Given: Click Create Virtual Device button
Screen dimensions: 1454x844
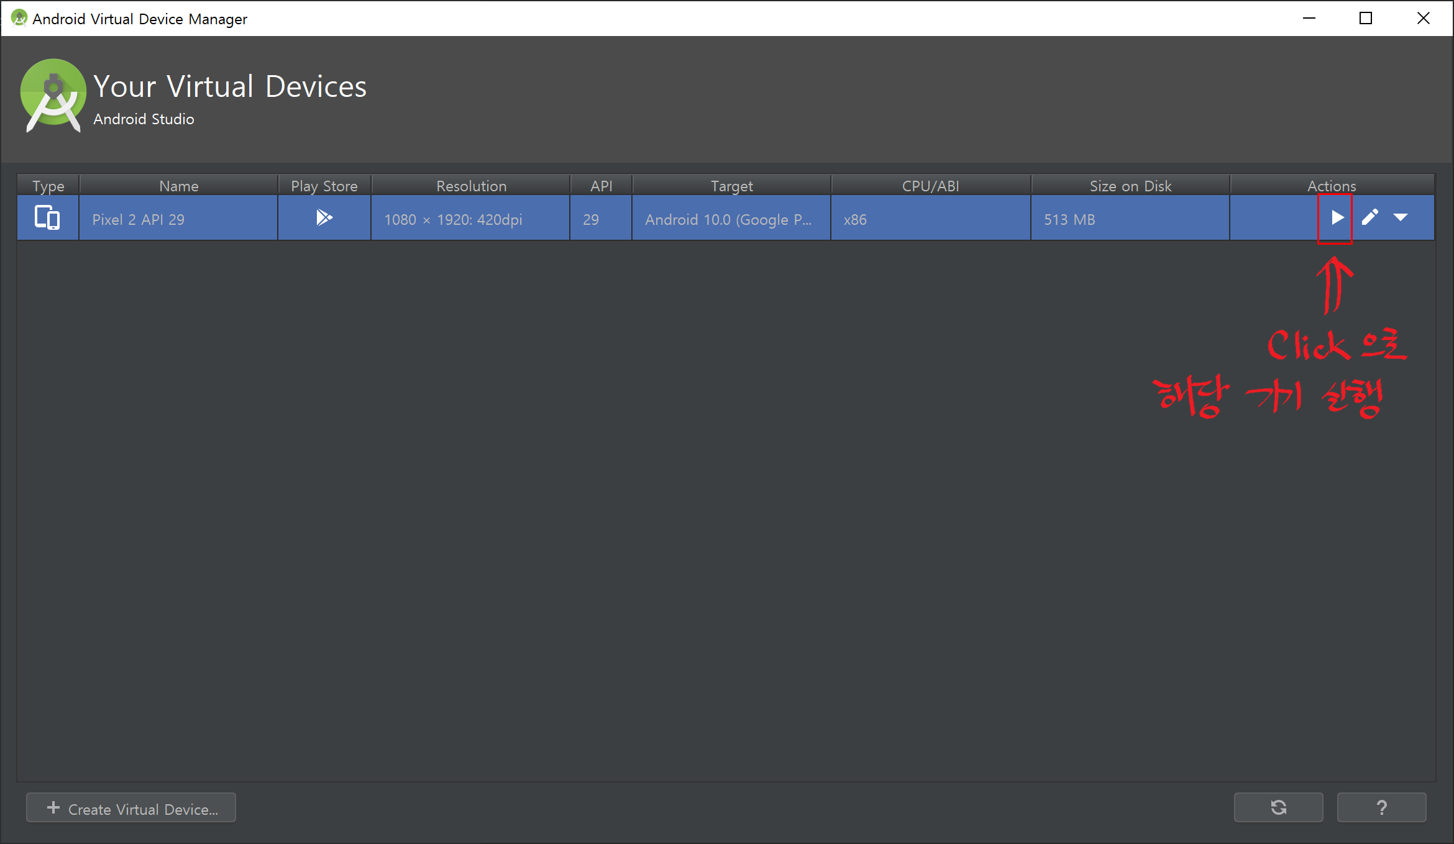Looking at the screenshot, I should 131,808.
